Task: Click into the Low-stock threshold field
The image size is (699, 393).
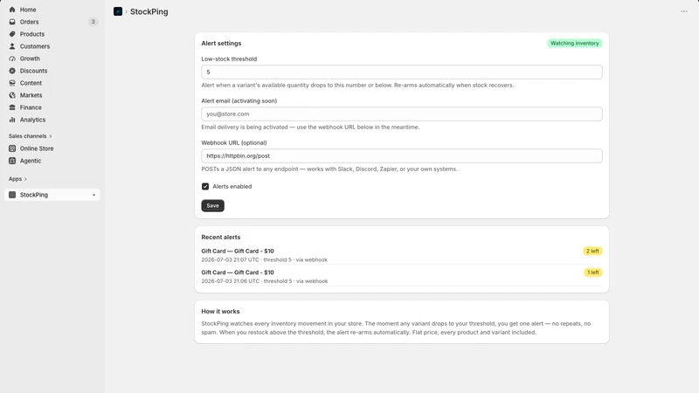Action: coord(402,72)
